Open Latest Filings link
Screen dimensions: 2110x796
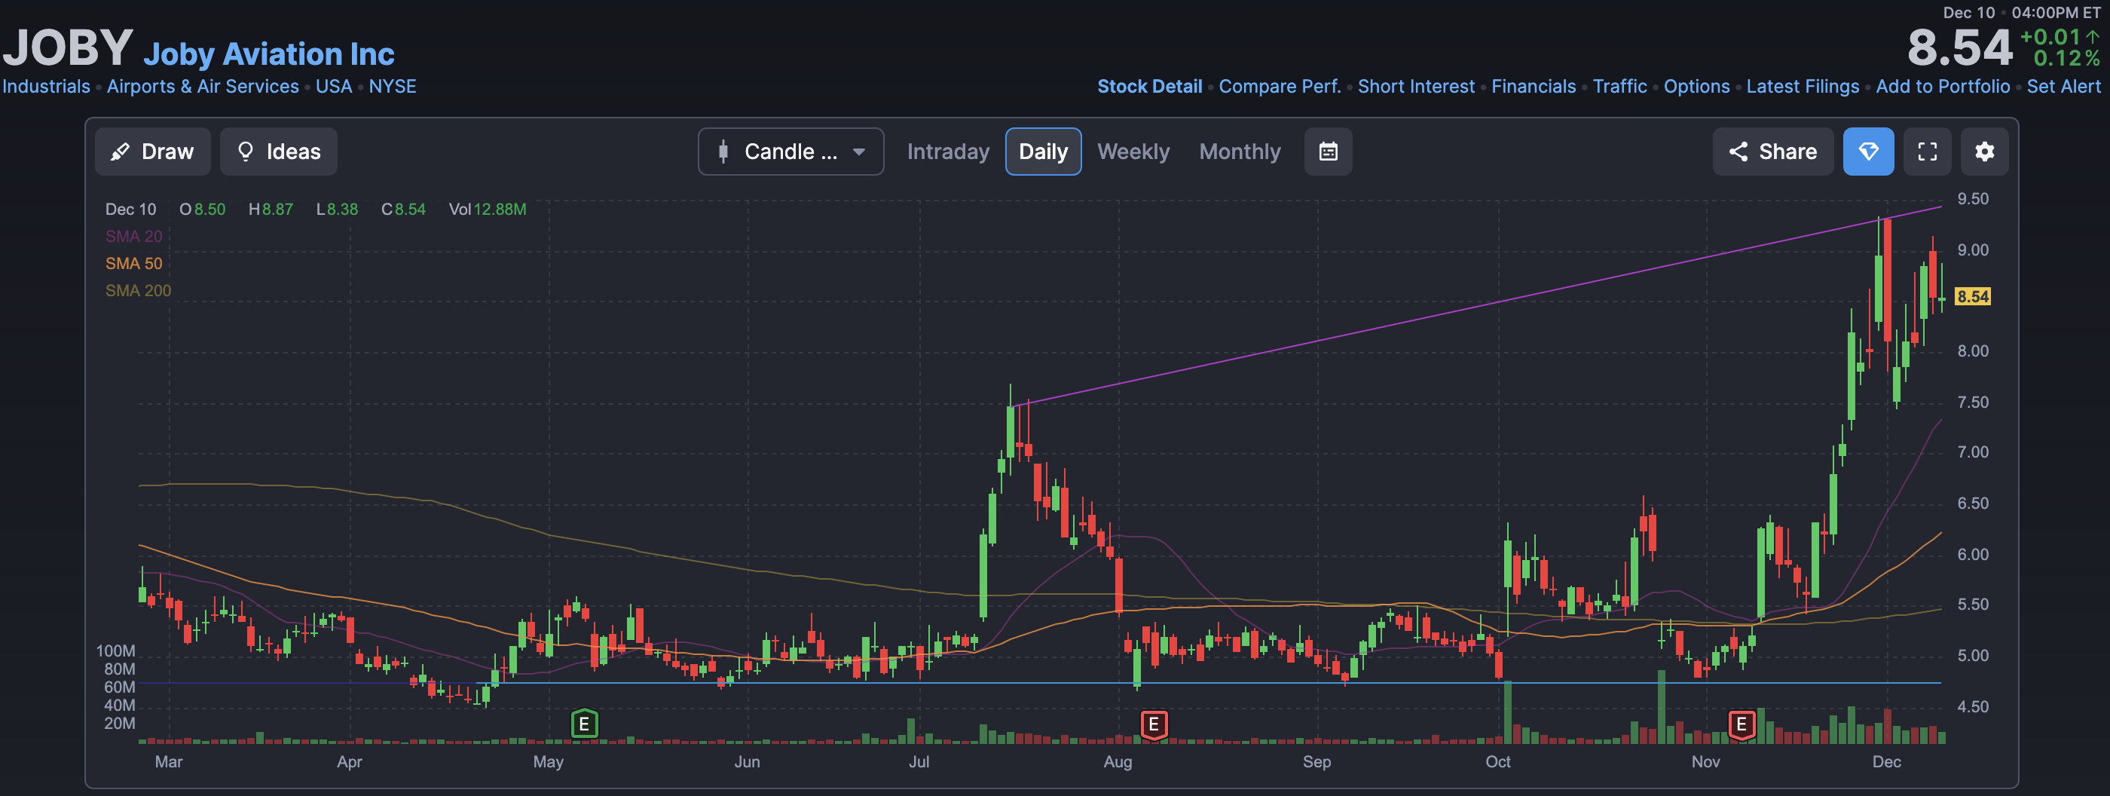tap(1802, 86)
